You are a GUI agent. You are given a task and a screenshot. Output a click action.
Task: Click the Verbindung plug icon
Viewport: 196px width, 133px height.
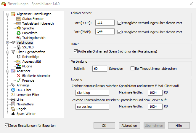point(13,42)
